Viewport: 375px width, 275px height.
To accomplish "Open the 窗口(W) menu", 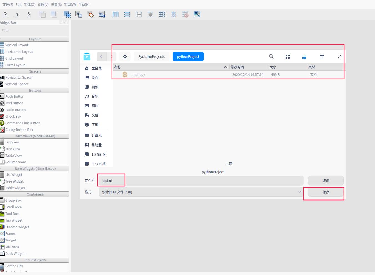I will point(70,4).
